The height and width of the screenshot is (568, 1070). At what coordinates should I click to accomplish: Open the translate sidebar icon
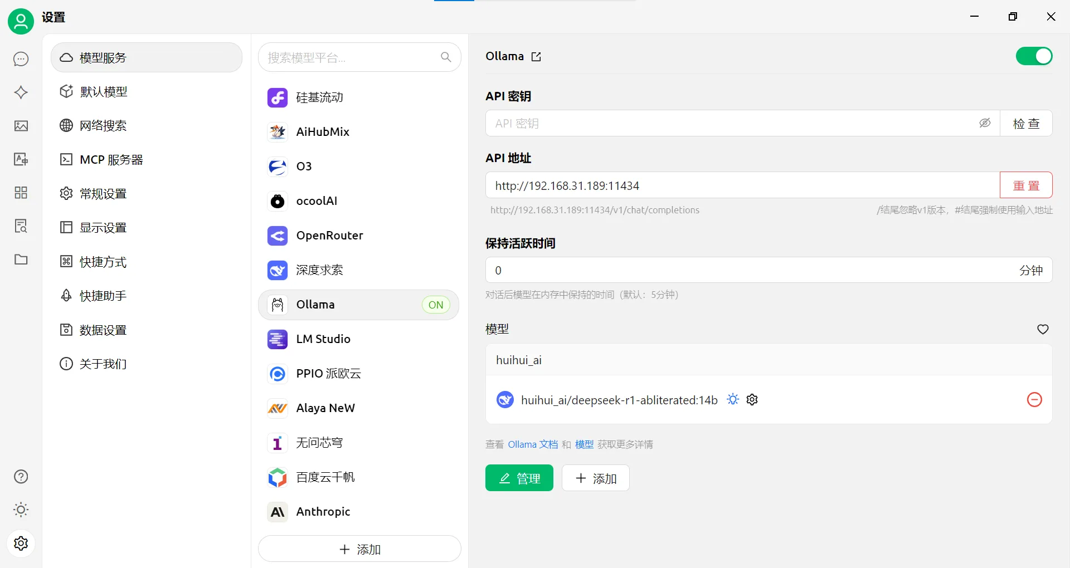click(21, 159)
